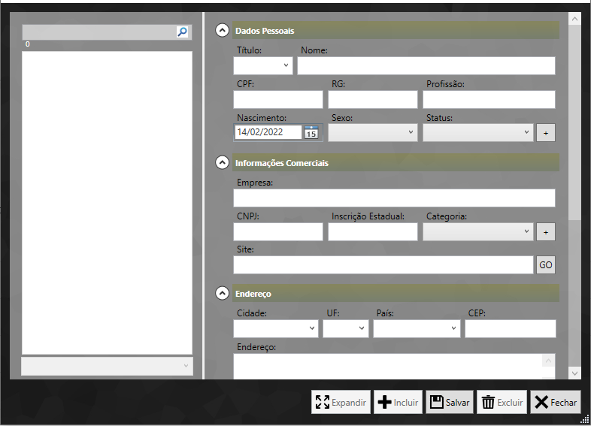The image size is (591, 426).
Task: Click the magnifier search icon
Action: [x=182, y=32]
